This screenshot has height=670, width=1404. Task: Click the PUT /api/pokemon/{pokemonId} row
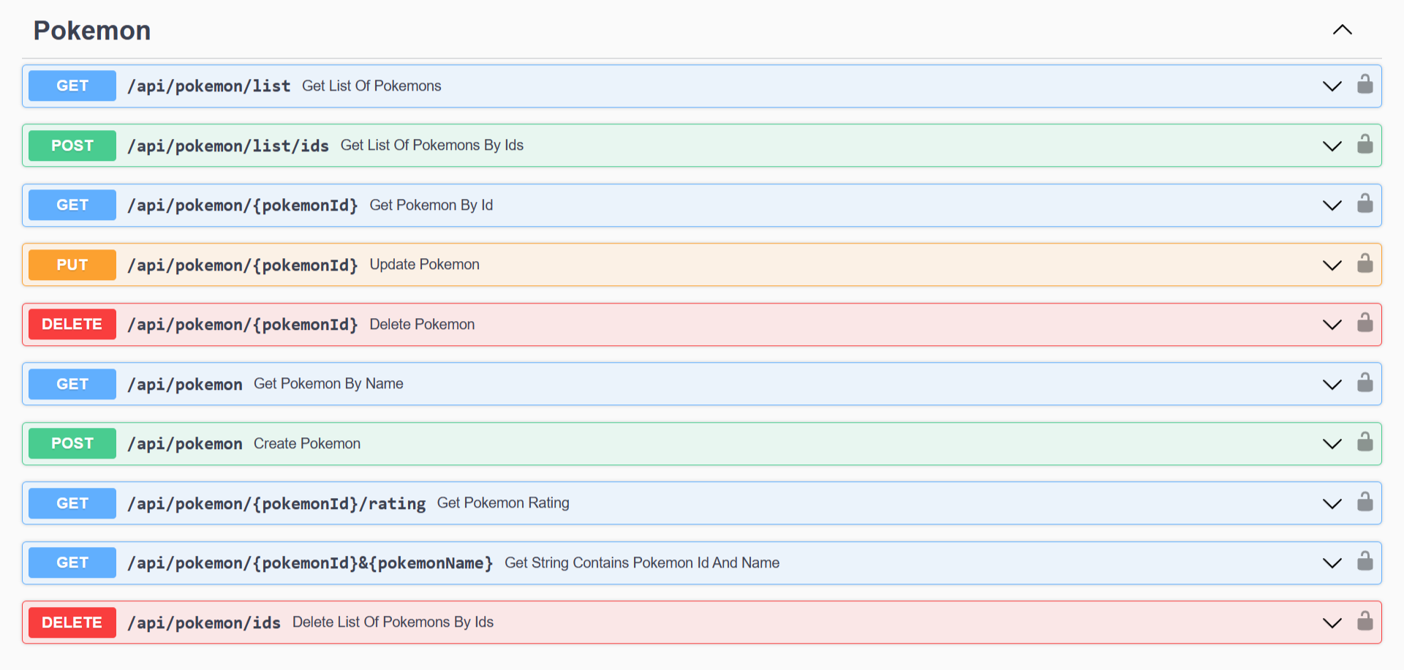coord(512,265)
